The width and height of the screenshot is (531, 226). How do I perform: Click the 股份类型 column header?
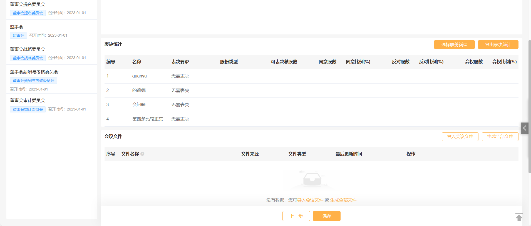229,62
